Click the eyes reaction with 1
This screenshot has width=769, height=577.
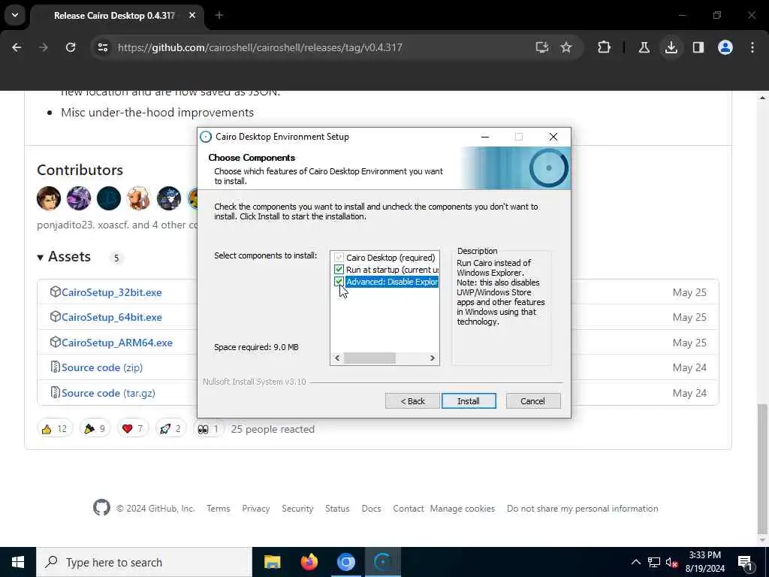pyautogui.click(x=208, y=429)
